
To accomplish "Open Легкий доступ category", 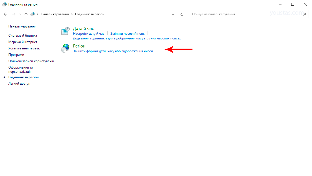I will coord(19,84).
